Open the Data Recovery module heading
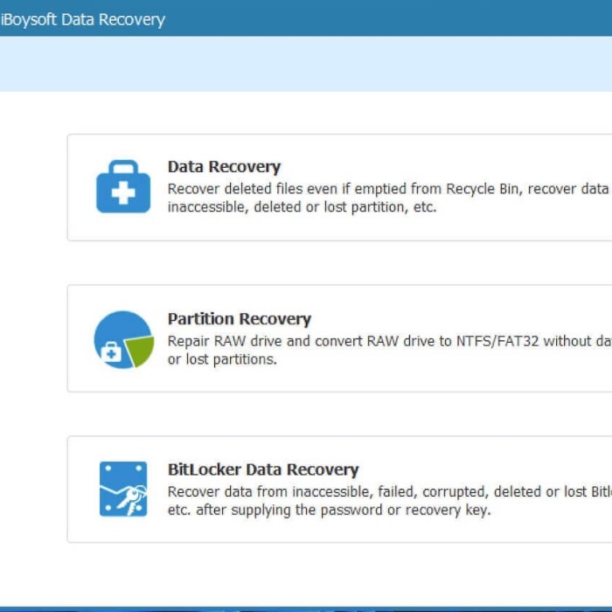 [224, 167]
